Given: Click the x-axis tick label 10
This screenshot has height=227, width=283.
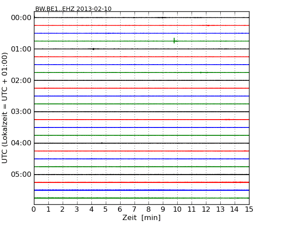Looking at the screenshot, I should pyautogui.click(x=177, y=209).
